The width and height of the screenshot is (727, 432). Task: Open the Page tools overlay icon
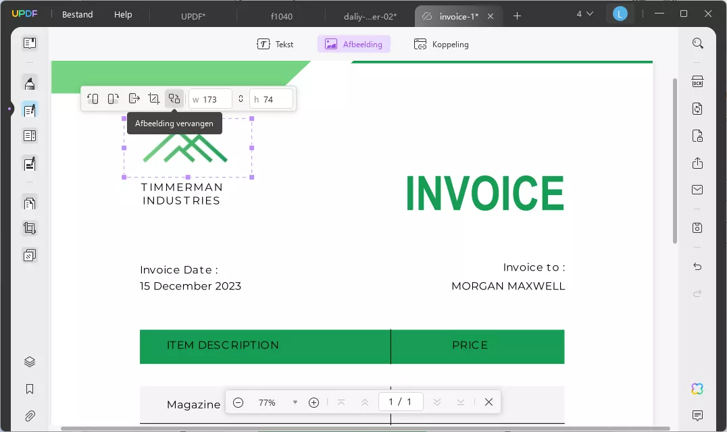coord(30,255)
